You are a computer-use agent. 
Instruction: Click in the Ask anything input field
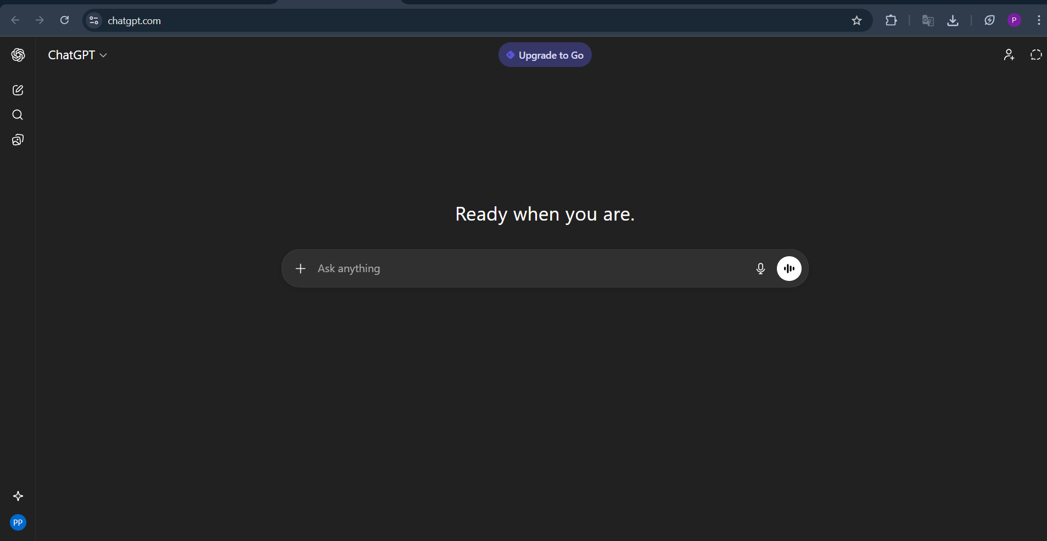(x=527, y=268)
